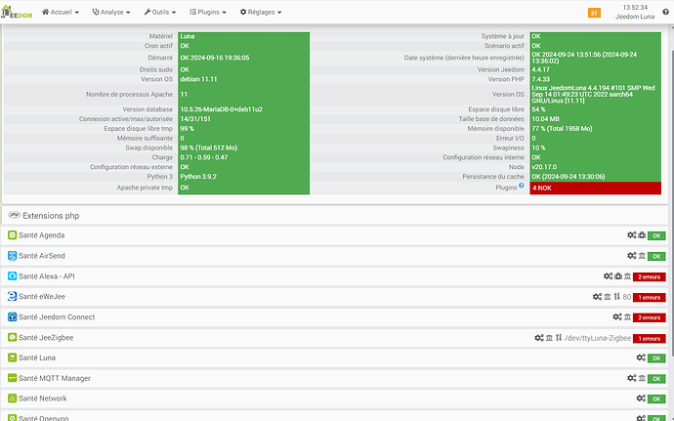This screenshot has width=674, height=421.
Task: Click gears icon in Santé Alexa - API row
Action: [x=609, y=276]
